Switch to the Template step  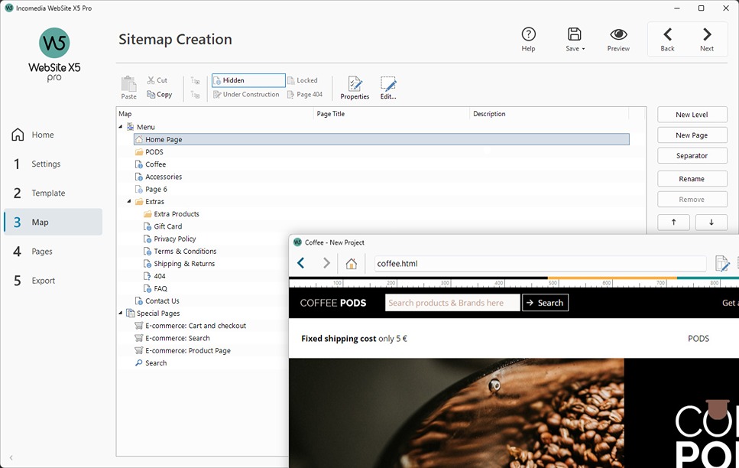point(48,193)
